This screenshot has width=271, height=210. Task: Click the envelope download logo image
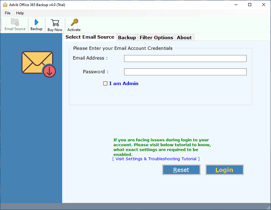(x=38, y=64)
